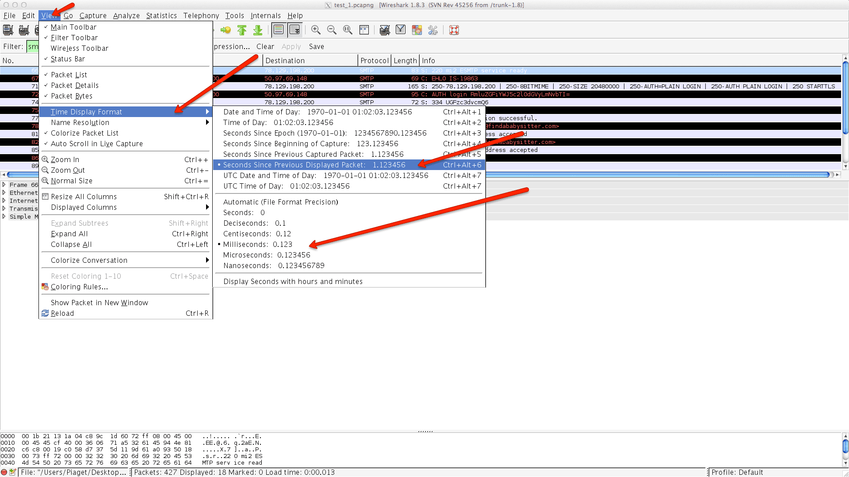The image size is (849, 477).
Task: Click the 1:1 Normal Size toolbar icon
Action: [348, 30]
